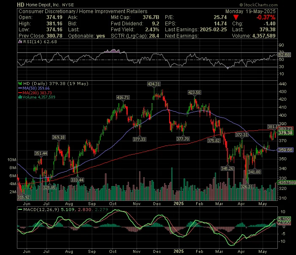Click the 375.82 price label
The width and height of the screenshot is (296, 255).
[x=214, y=140]
